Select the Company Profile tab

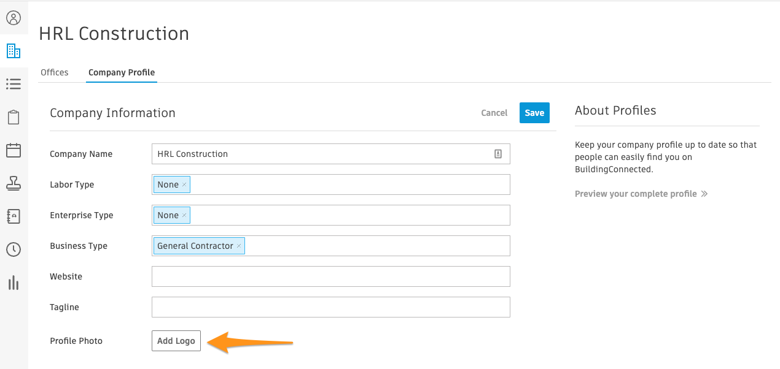(121, 72)
